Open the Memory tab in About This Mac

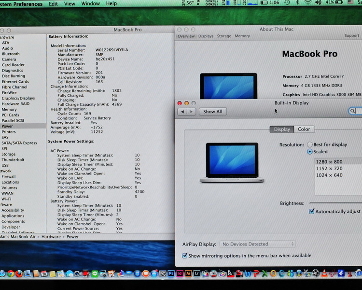(242, 36)
